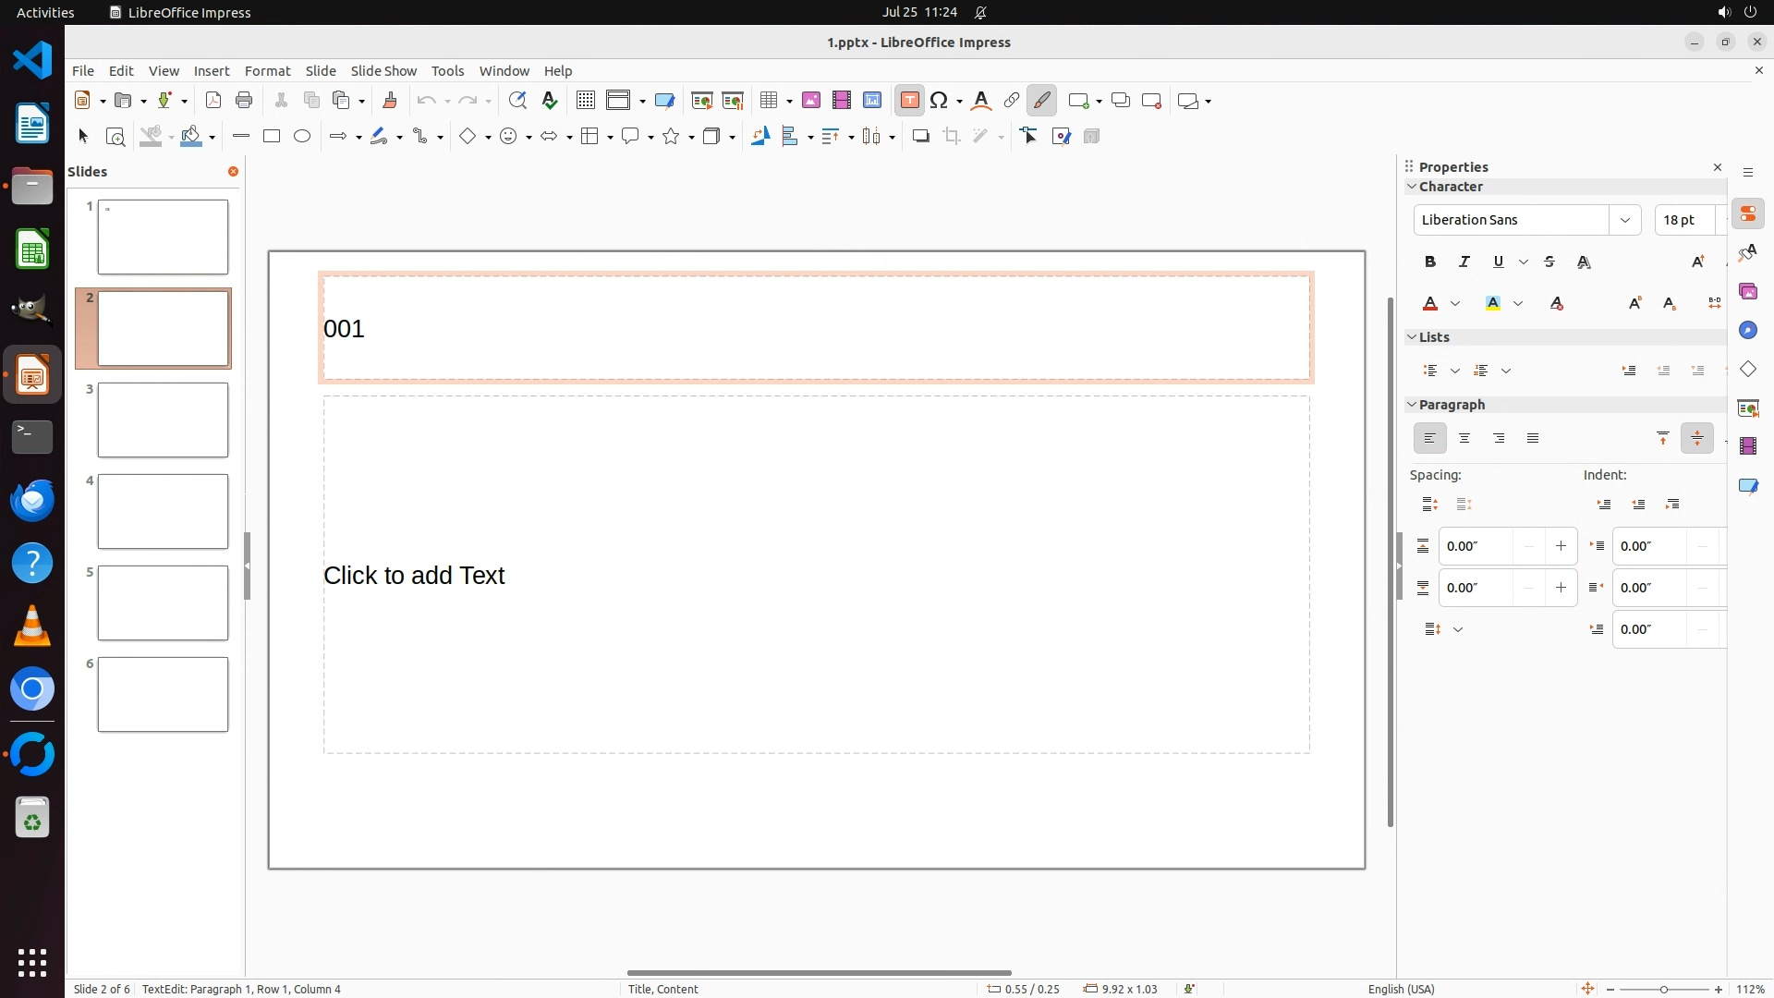1774x998 pixels.
Task: Select the Ellipse drawing tool
Action: click(x=302, y=137)
